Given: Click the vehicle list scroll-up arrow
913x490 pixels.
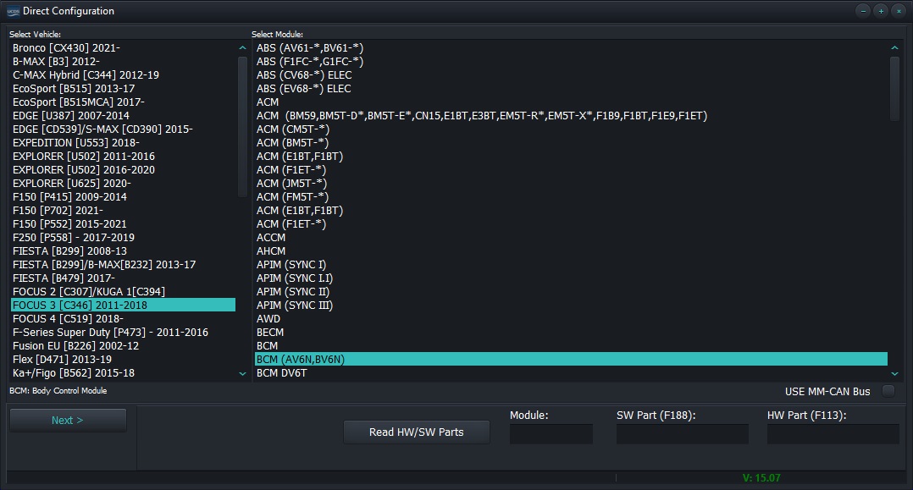Looking at the screenshot, I should [x=243, y=47].
